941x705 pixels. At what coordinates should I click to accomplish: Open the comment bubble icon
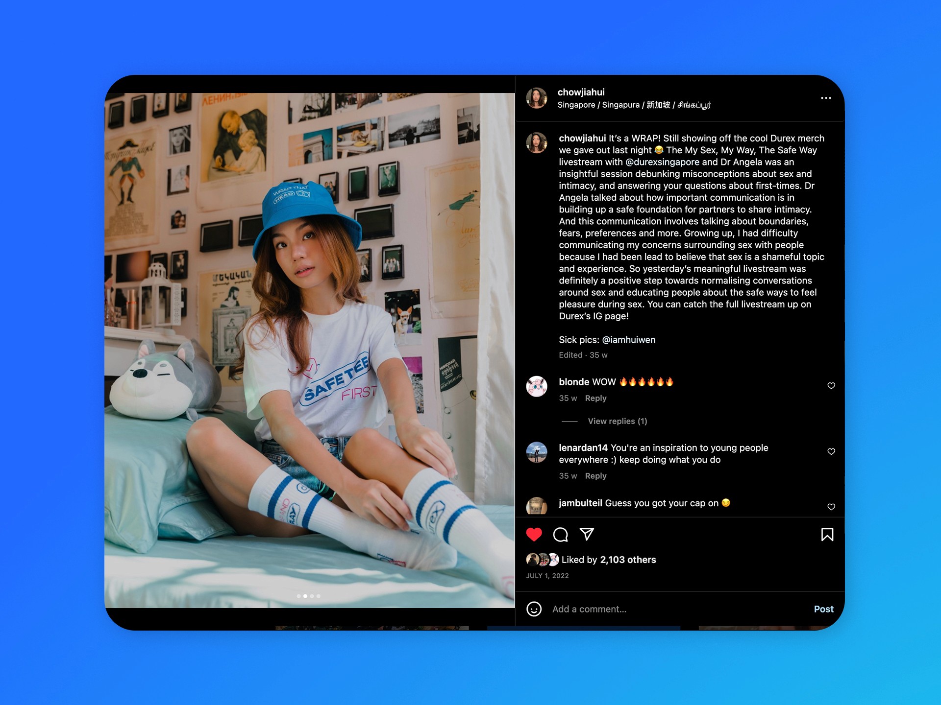560,534
